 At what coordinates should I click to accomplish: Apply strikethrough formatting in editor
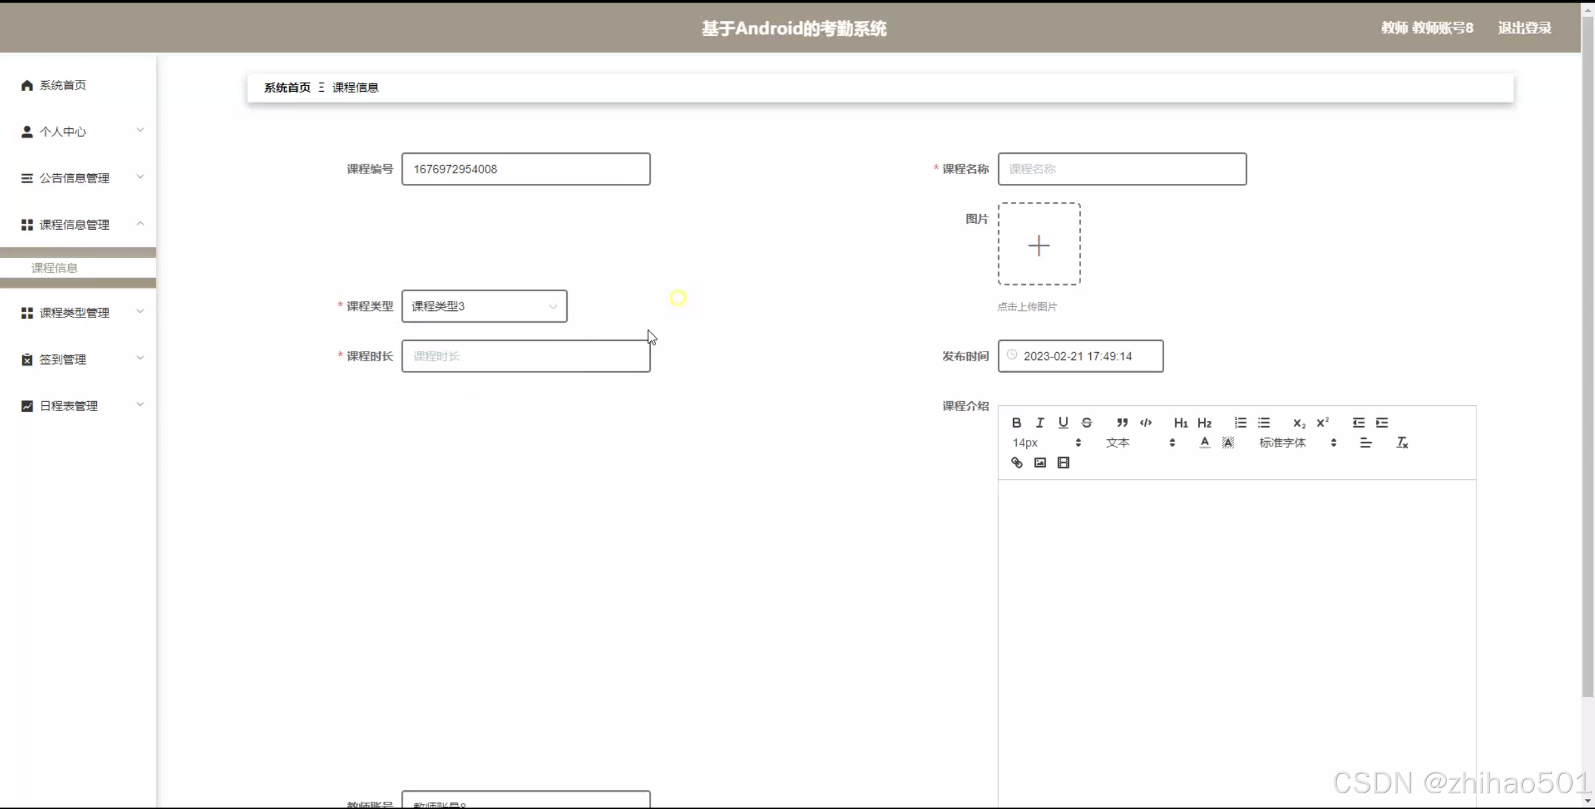pyautogui.click(x=1087, y=423)
